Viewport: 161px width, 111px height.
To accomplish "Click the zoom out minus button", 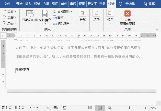I will tap(117, 108).
